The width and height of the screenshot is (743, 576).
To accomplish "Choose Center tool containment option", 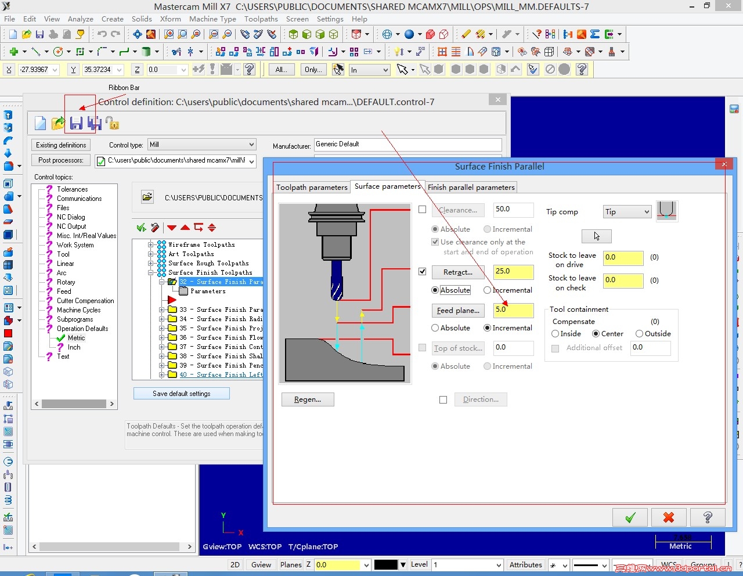I will tap(596, 334).
